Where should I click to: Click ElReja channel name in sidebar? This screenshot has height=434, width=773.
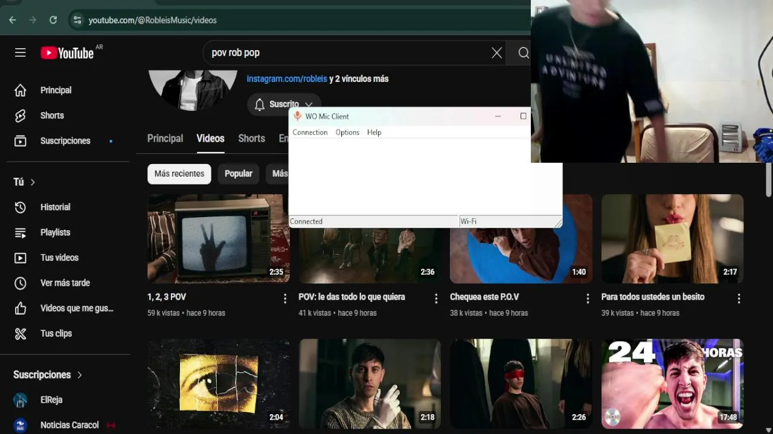[51, 400]
